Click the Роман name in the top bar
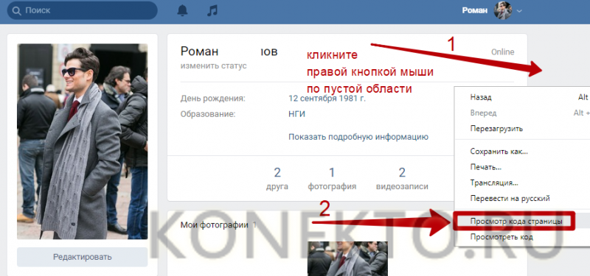 click(474, 10)
